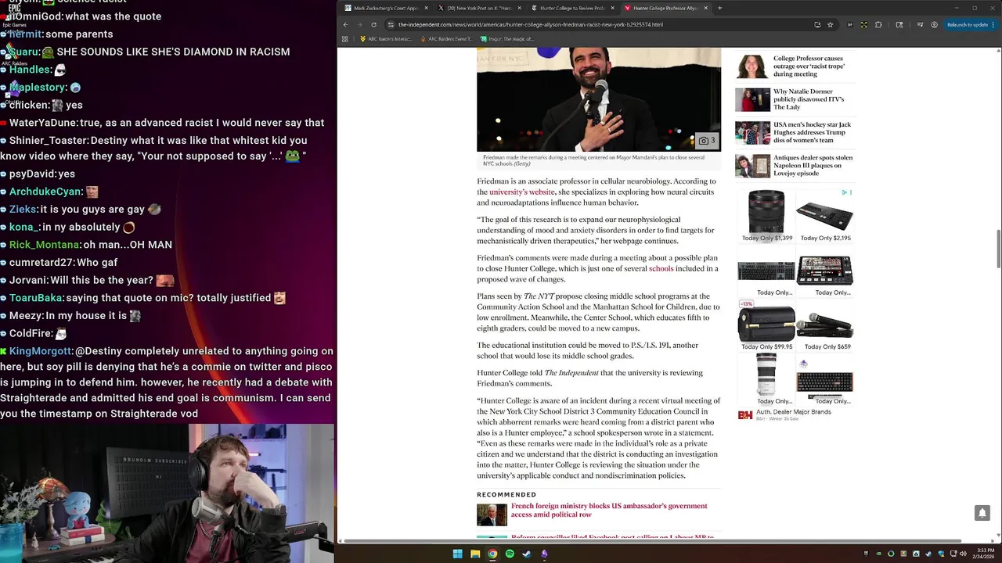Follow the red schools link in article

661,269
